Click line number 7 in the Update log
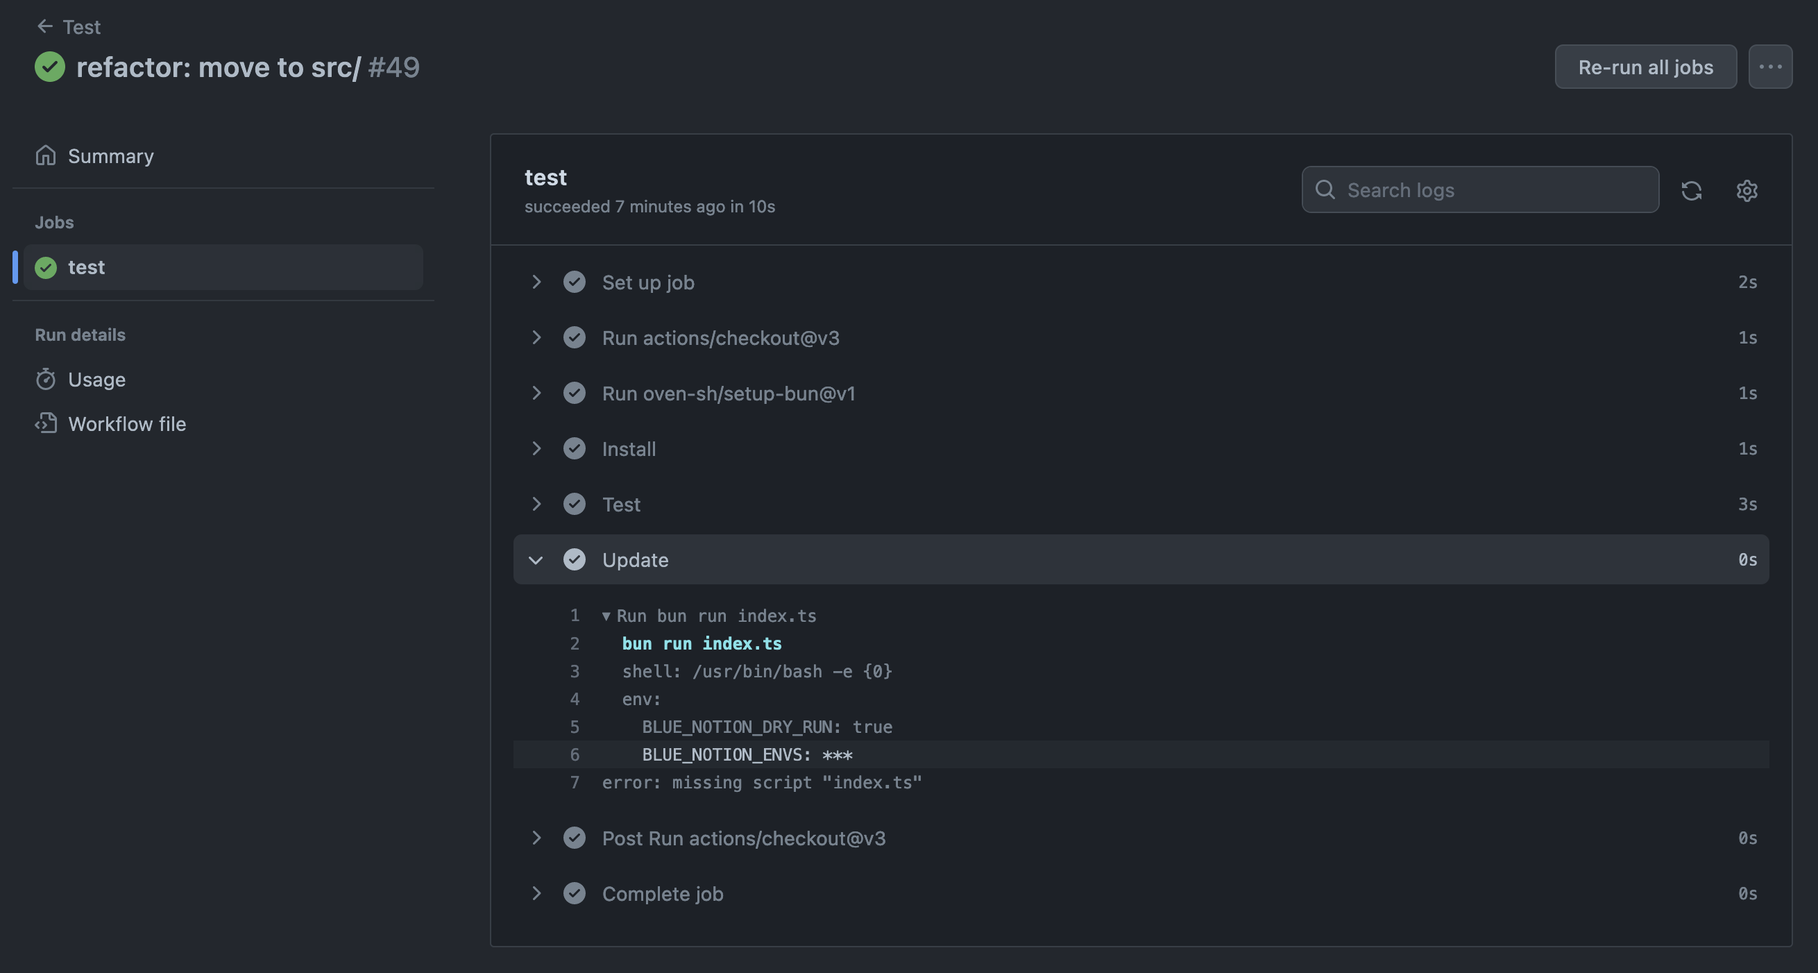Screen dimensions: 1818x973 (575, 782)
